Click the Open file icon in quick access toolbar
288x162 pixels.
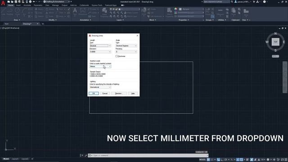12,2
